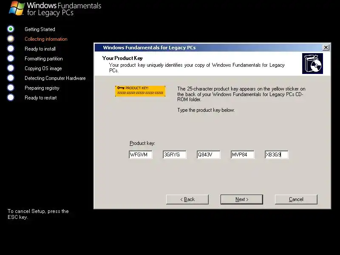Image resolution: width=340 pixels, height=255 pixels.
Task: Click the Ready to restart step indicator
Action: click(10, 97)
